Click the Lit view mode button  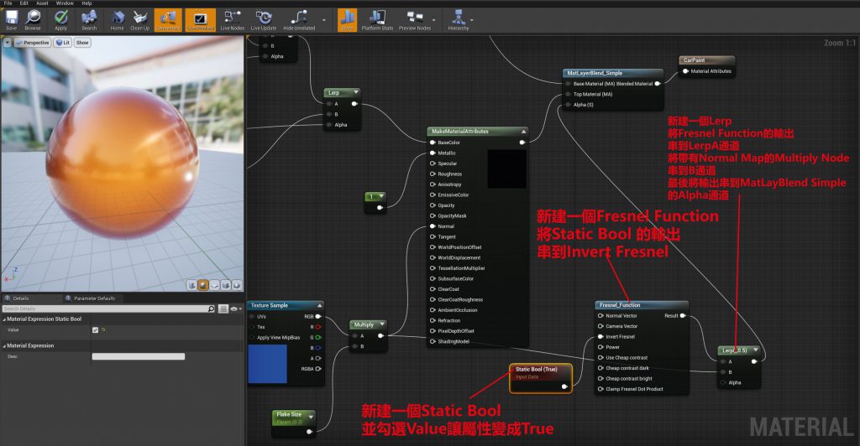62,42
